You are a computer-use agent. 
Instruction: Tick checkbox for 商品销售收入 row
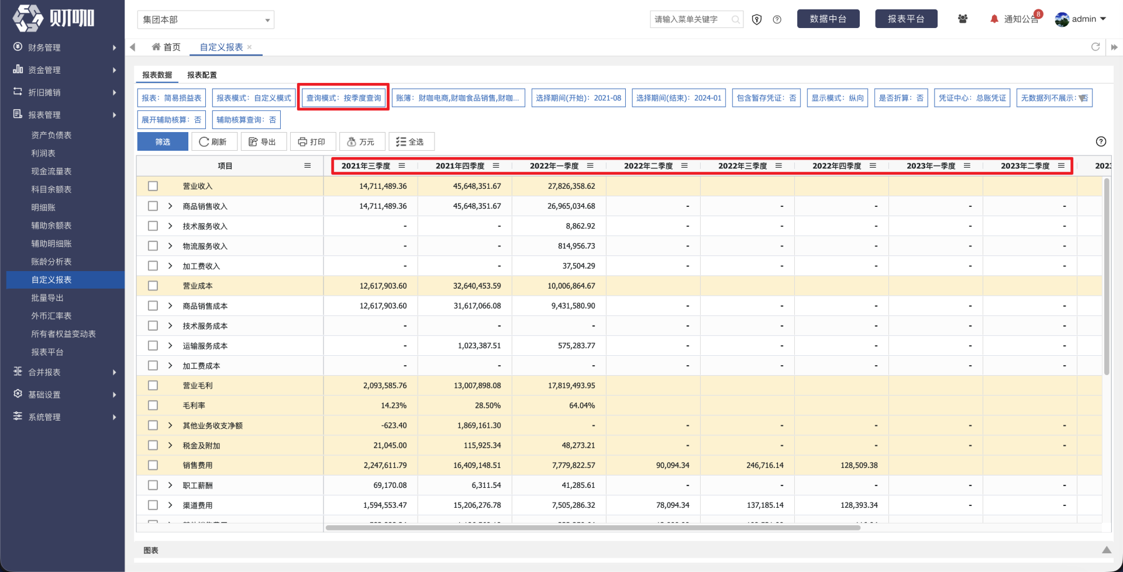(153, 206)
